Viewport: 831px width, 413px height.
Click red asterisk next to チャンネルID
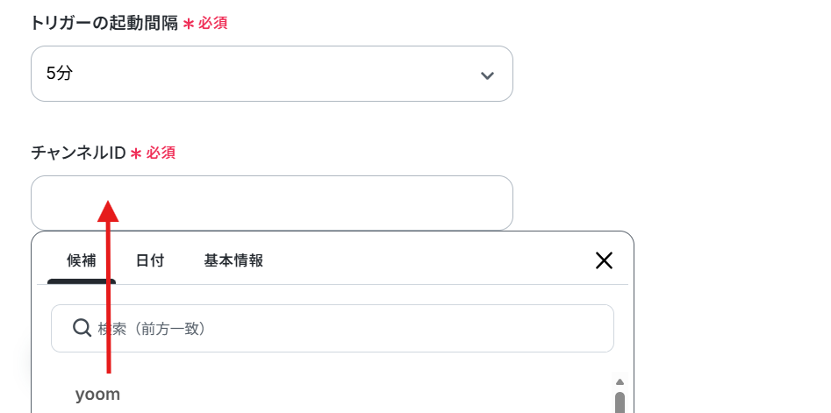tap(136, 153)
